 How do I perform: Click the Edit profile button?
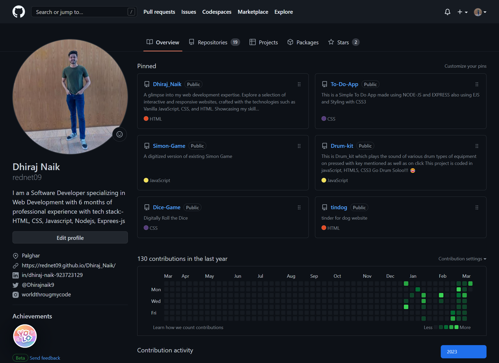pos(70,238)
